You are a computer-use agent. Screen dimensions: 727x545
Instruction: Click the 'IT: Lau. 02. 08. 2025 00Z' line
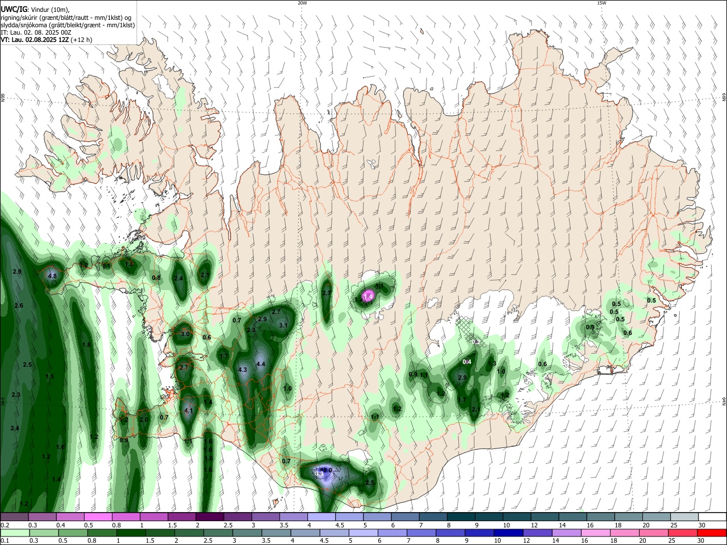(x=36, y=32)
